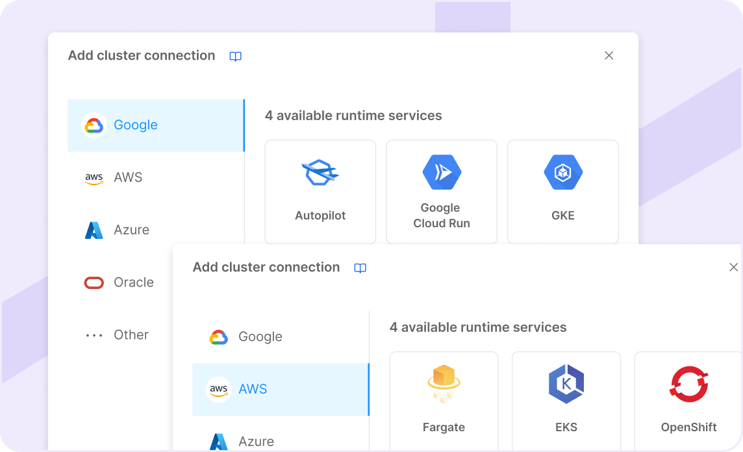The height and width of the screenshot is (452, 743).
Task: Click the red Oracle logo icon
Action: (94, 283)
